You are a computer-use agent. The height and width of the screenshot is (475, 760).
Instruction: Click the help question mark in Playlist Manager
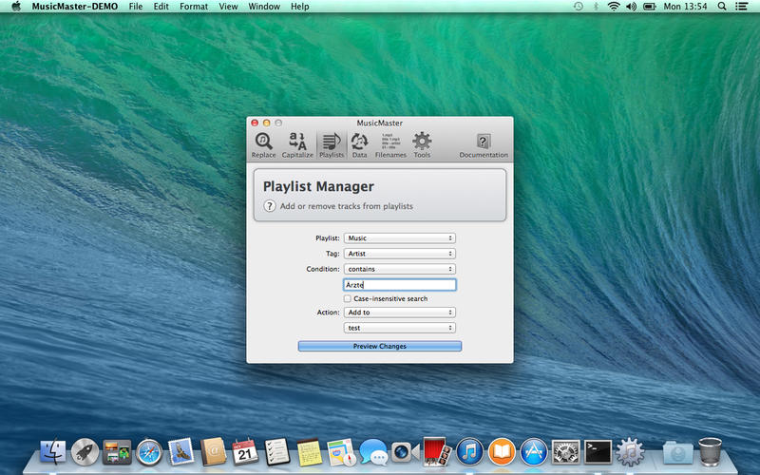click(270, 206)
